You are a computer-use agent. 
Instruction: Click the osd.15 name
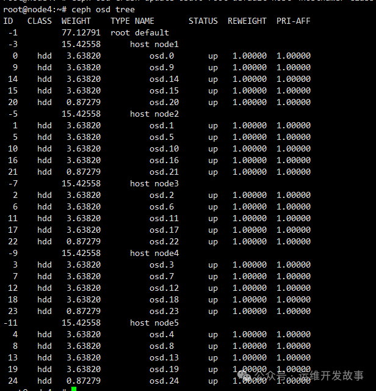164,90
